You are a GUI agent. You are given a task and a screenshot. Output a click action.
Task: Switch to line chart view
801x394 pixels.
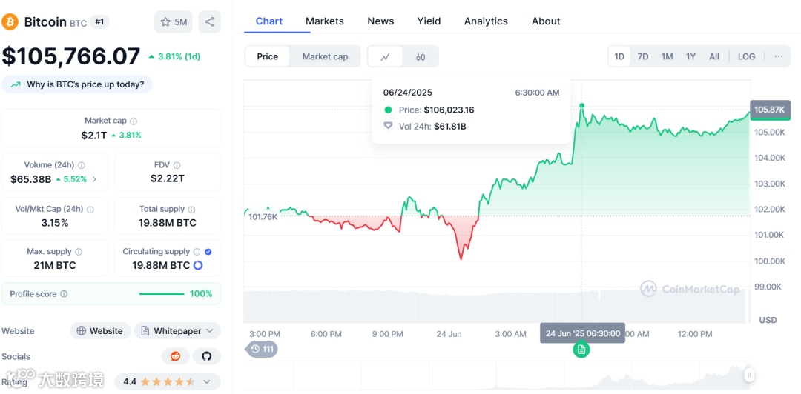(385, 56)
